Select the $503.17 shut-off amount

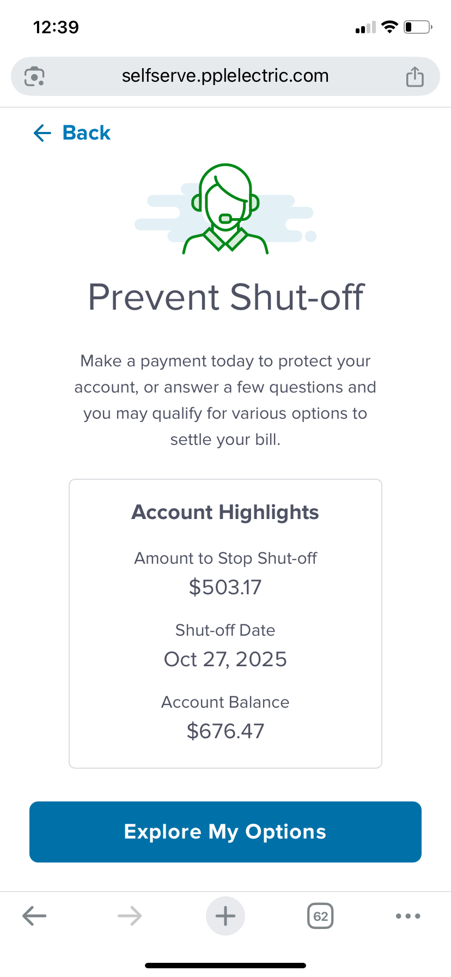[225, 587]
